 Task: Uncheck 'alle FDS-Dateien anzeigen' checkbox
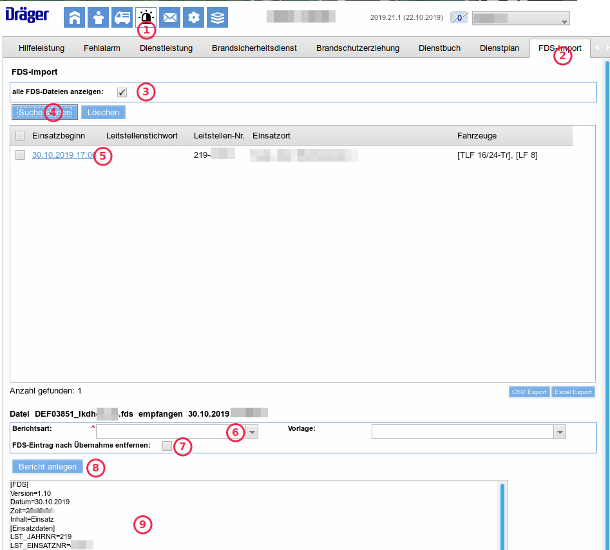[122, 92]
